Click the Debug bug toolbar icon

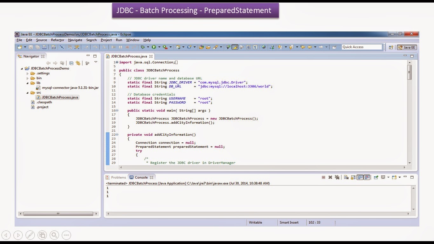coord(143,47)
